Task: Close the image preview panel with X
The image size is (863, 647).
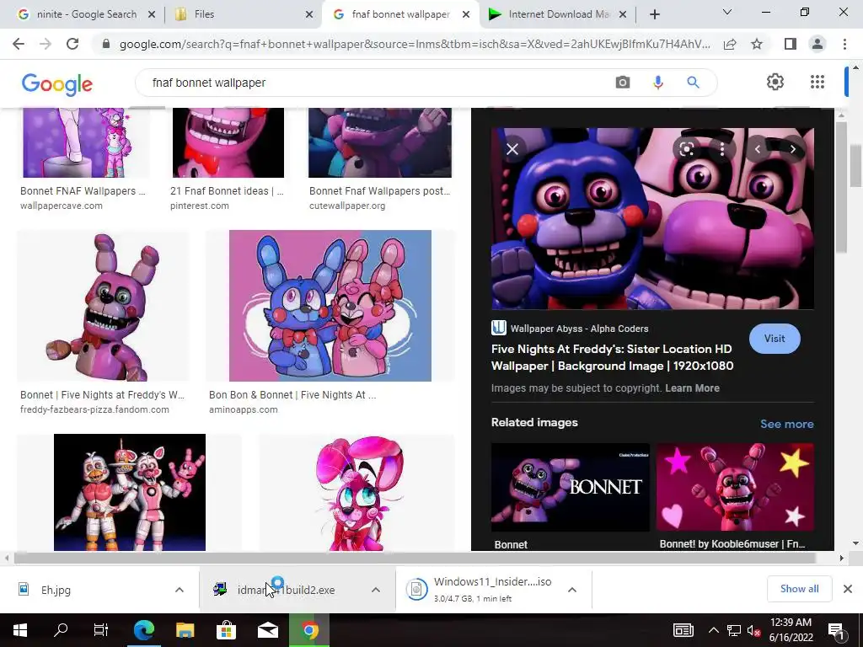Action: [512, 149]
